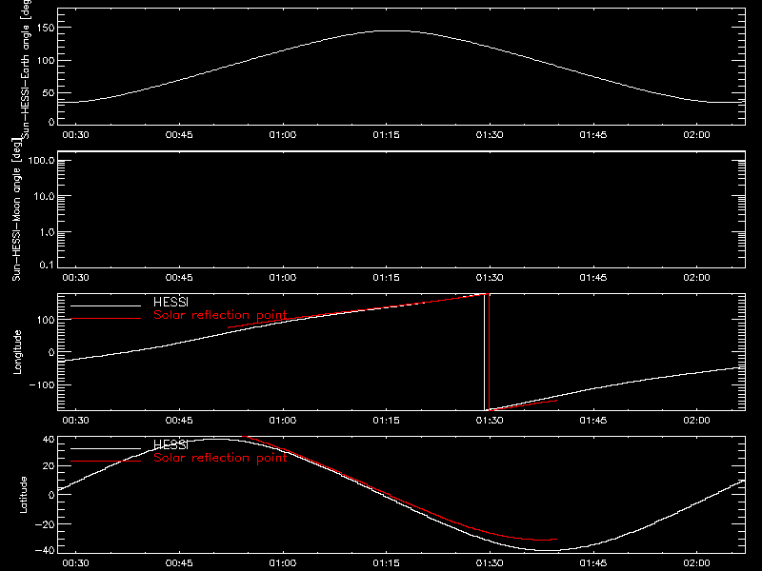Image resolution: width=762 pixels, height=571 pixels.
Task: Click the 100.0 tick on Moon angle axis
Action: [41, 160]
